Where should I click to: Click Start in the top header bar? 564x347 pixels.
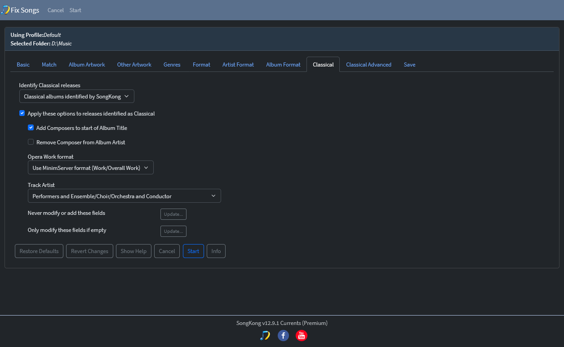(75, 10)
